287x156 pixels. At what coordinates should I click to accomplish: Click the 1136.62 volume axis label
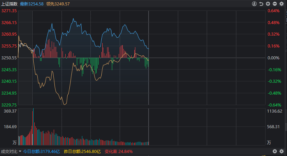pyautogui.click(x=275, y=111)
